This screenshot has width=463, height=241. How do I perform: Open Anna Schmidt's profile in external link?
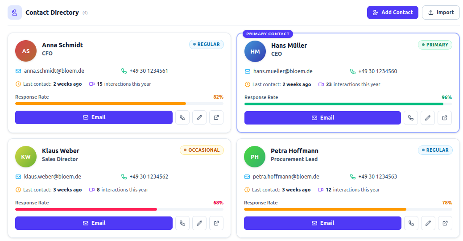click(x=216, y=117)
